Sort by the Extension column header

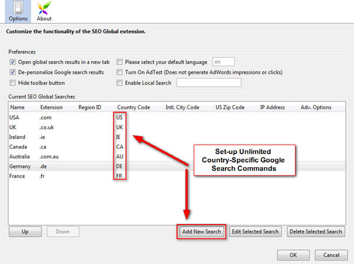coord(57,107)
